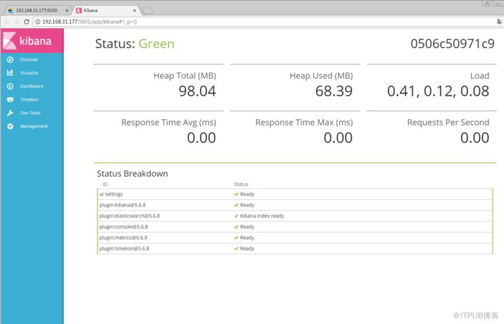The height and width of the screenshot is (324, 504).
Task: Open the Visualize bar chart icon
Action: (x=10, y=73)
